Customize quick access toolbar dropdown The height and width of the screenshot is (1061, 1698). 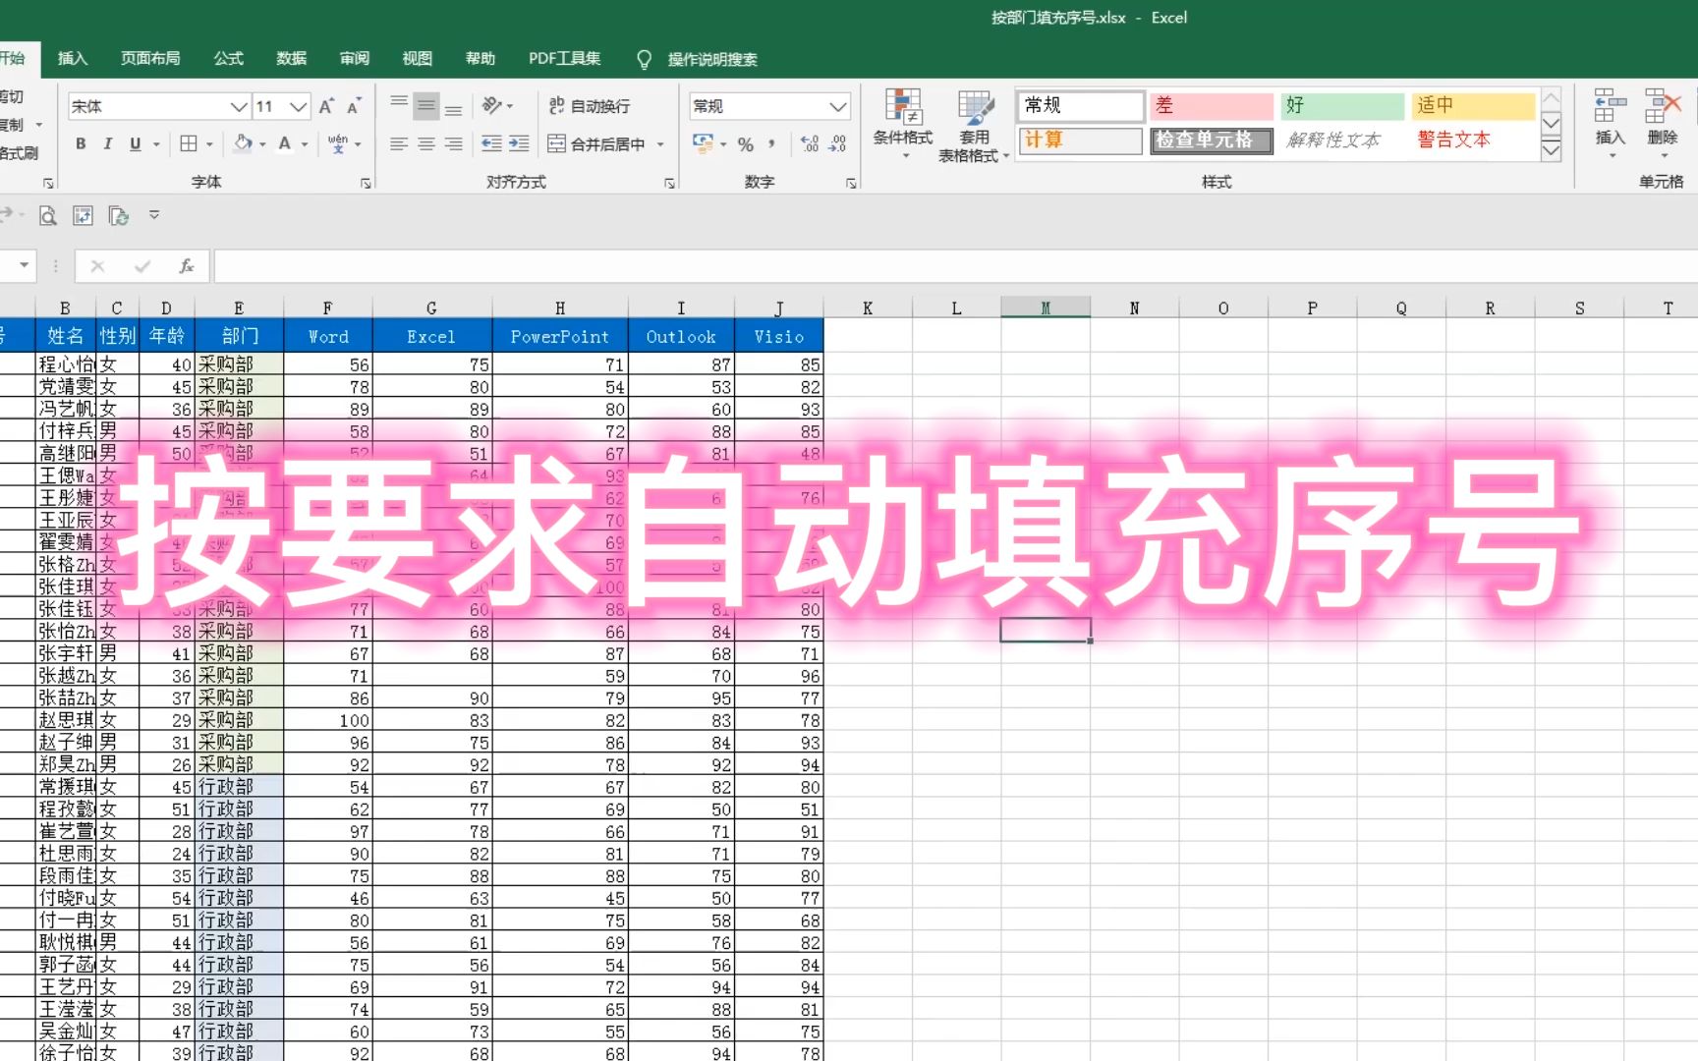[x=154, y=215]
